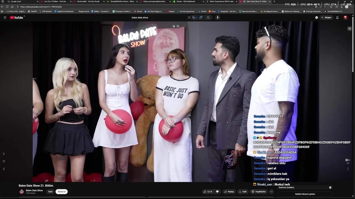Screen dimensions: 355x199
Task: Click the video player frame
Action: (x=176, y=102)
